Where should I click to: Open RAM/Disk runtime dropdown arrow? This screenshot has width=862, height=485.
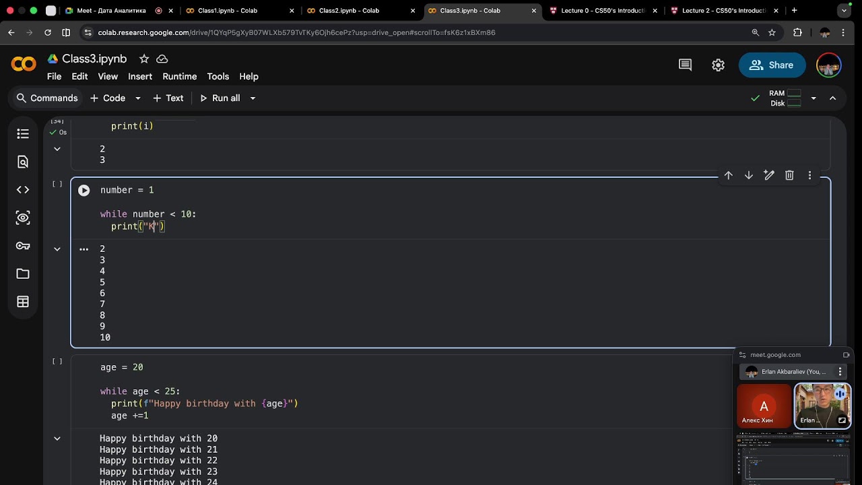(x=813, y=98)
